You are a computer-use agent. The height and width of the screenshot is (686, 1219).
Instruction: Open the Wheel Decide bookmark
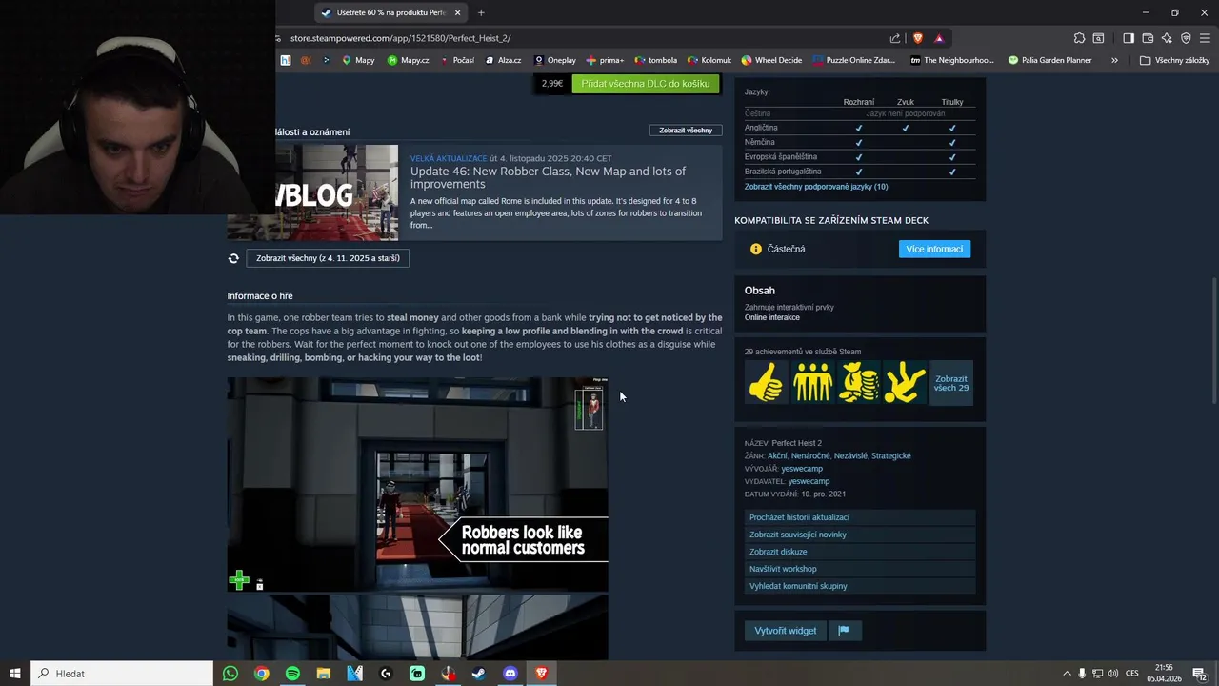771,60
